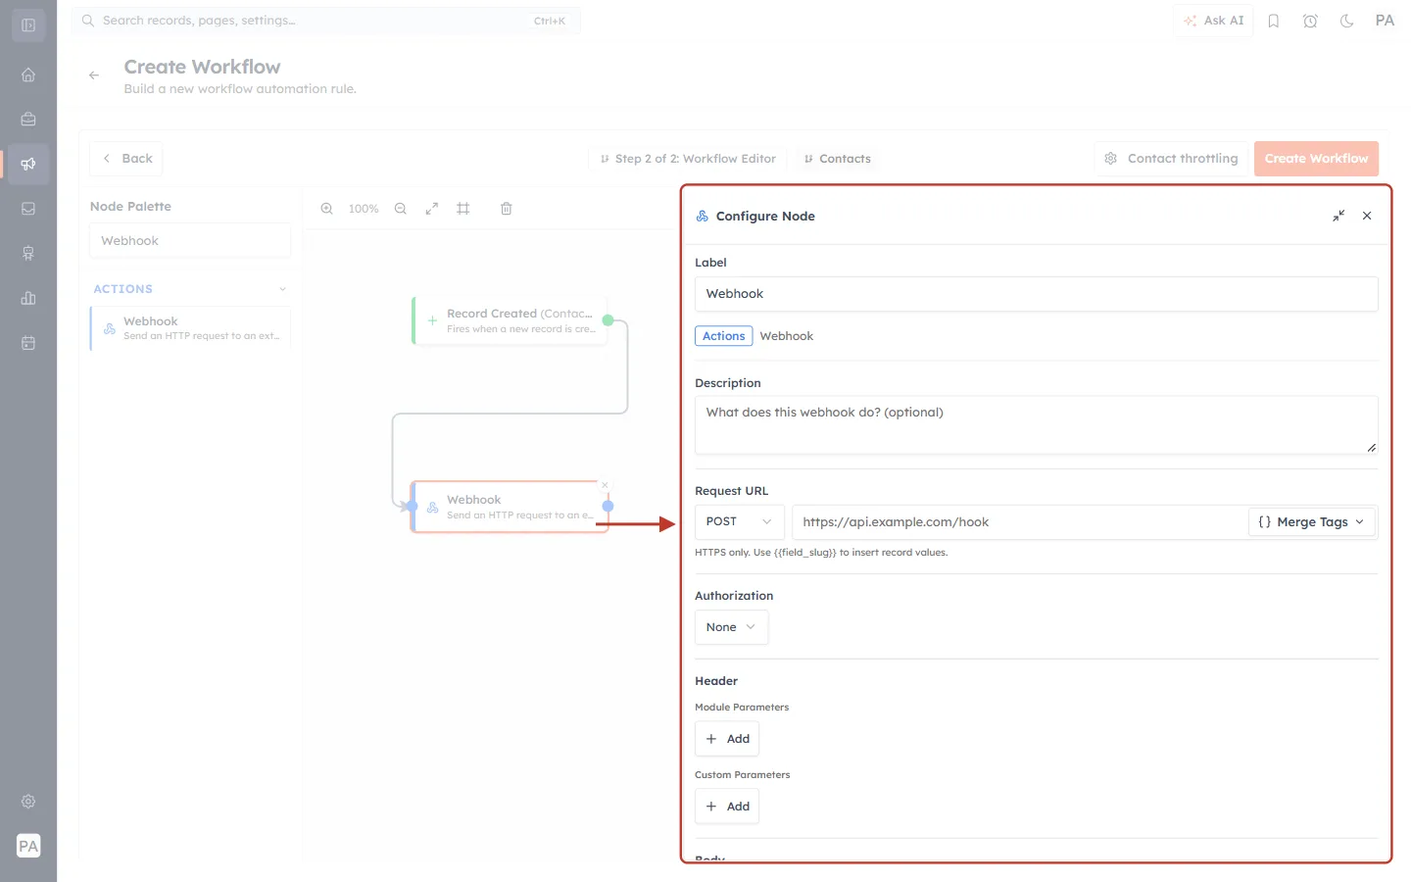
Task: Open the Merge Tags dropdown
Action: (1312, 522)
